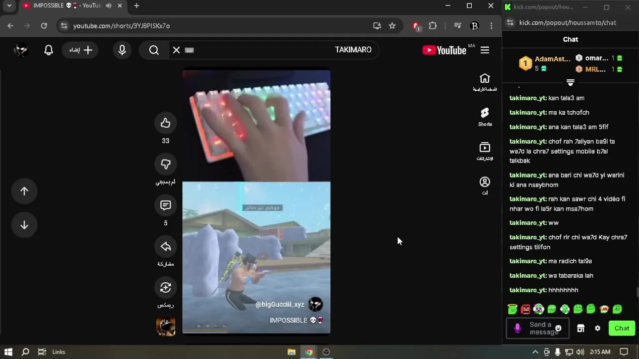Insert the angry red emote

(526, 309)
